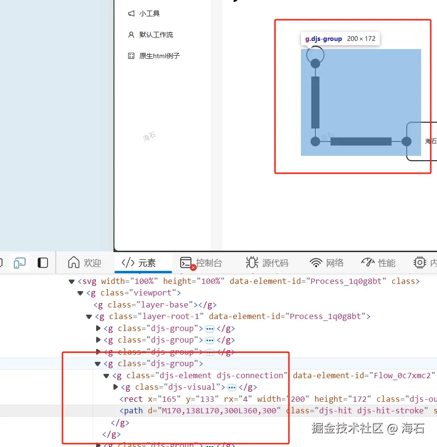
Task: Select the path d="M170,138L170,300L360,300" line
Action: pos(278,411)
